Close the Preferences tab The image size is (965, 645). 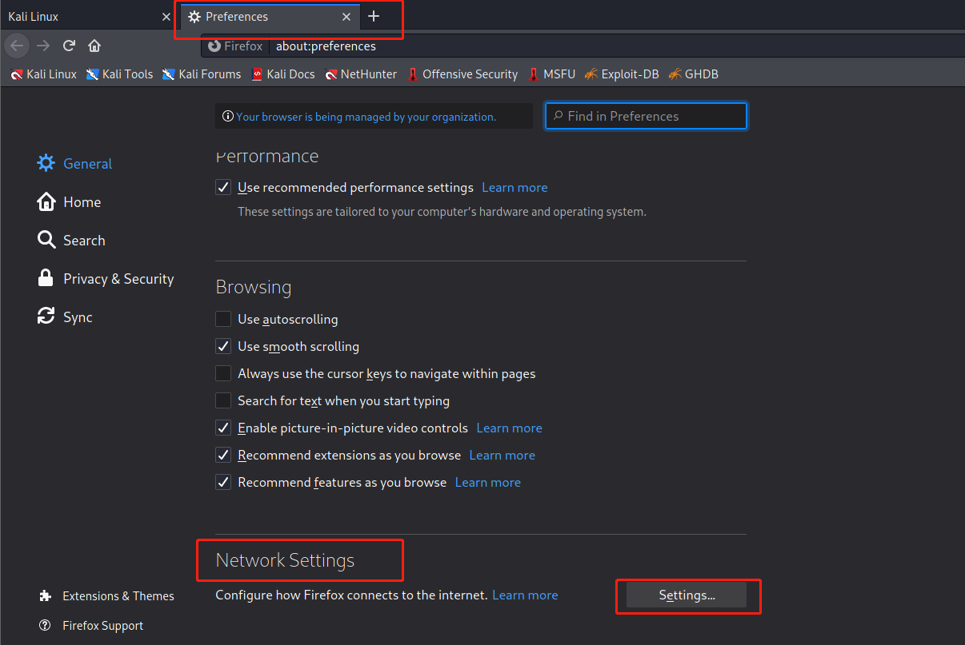click(x=346, y=16)
